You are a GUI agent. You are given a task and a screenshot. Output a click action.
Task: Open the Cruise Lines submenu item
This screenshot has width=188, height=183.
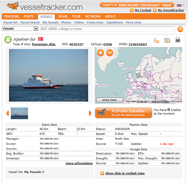coord(95,22)
